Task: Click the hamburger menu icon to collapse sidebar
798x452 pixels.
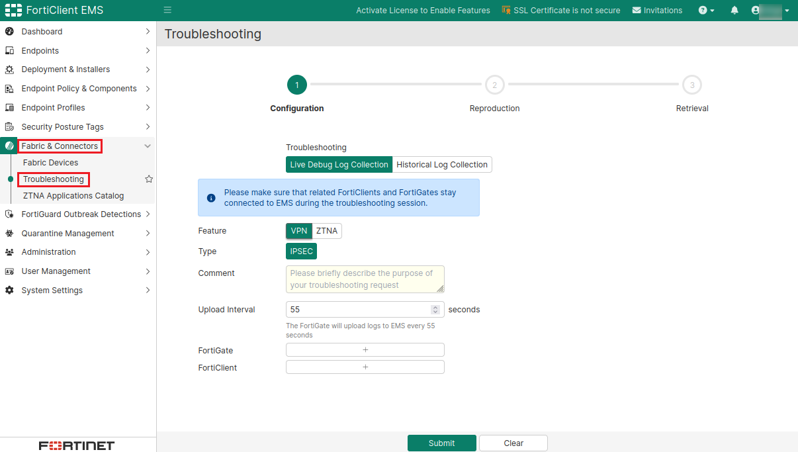Action: point(167,11)
